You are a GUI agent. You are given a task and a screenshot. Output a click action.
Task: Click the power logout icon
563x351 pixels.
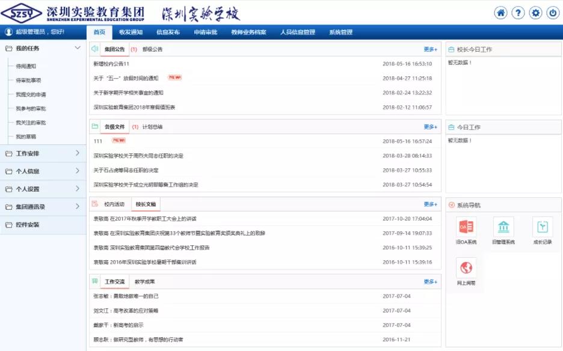553,13
